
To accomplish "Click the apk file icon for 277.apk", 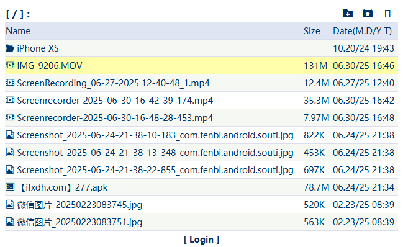I will (x=10, y=187).
